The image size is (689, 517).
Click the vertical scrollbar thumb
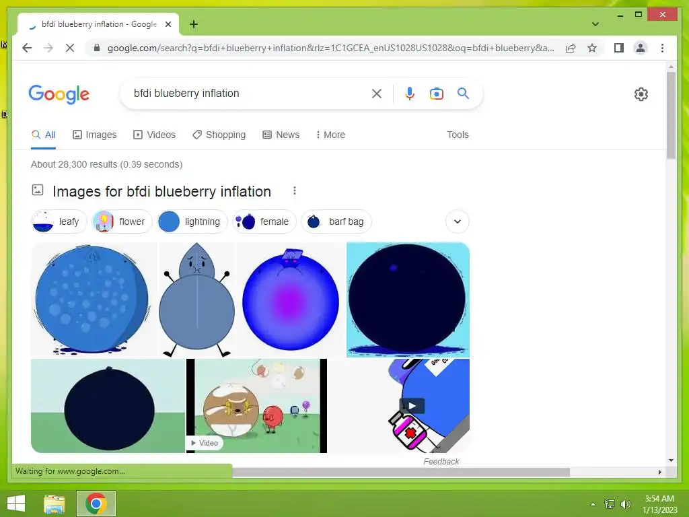click(x=671, y=115)
